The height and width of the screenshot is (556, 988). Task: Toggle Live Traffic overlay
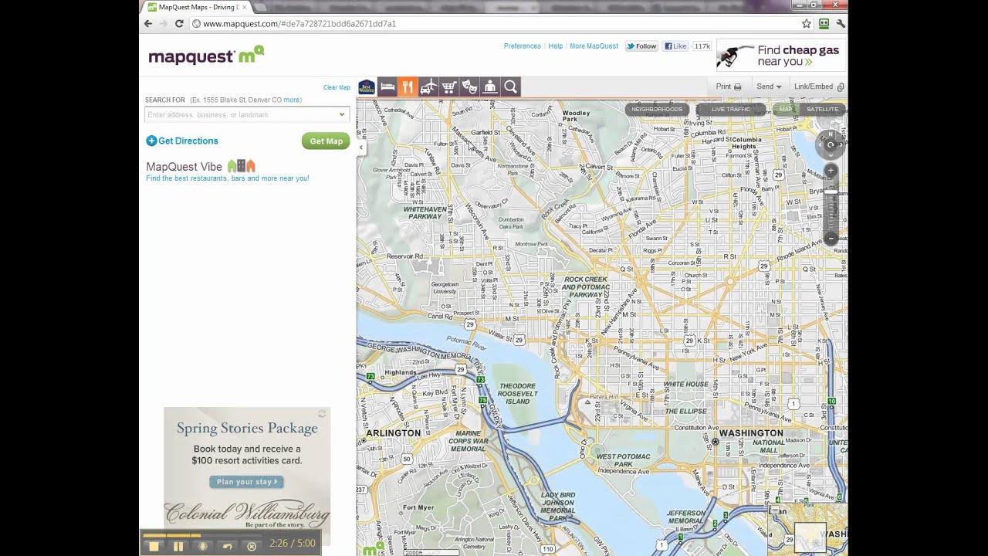pos(731,110)
